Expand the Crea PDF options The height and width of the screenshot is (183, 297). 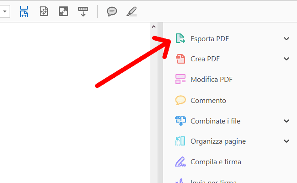pyautogui.click(x=286, y=59)
